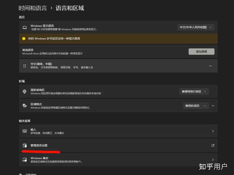Click the laptop icon next to Windows display language

(x=25, y=27)
